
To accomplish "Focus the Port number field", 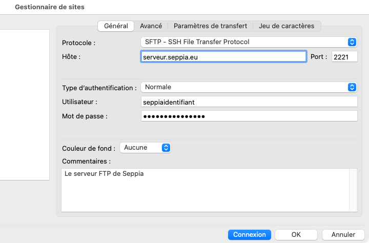I will point(344,57).
